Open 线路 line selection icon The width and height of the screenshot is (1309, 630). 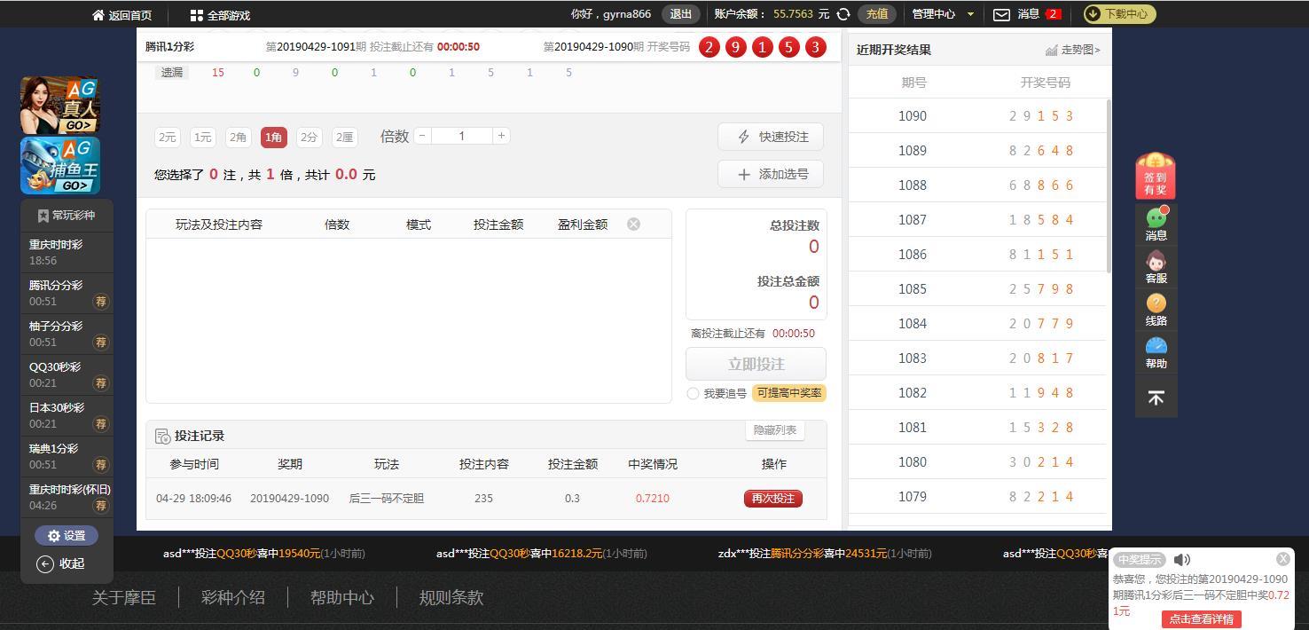(1156, 310)
